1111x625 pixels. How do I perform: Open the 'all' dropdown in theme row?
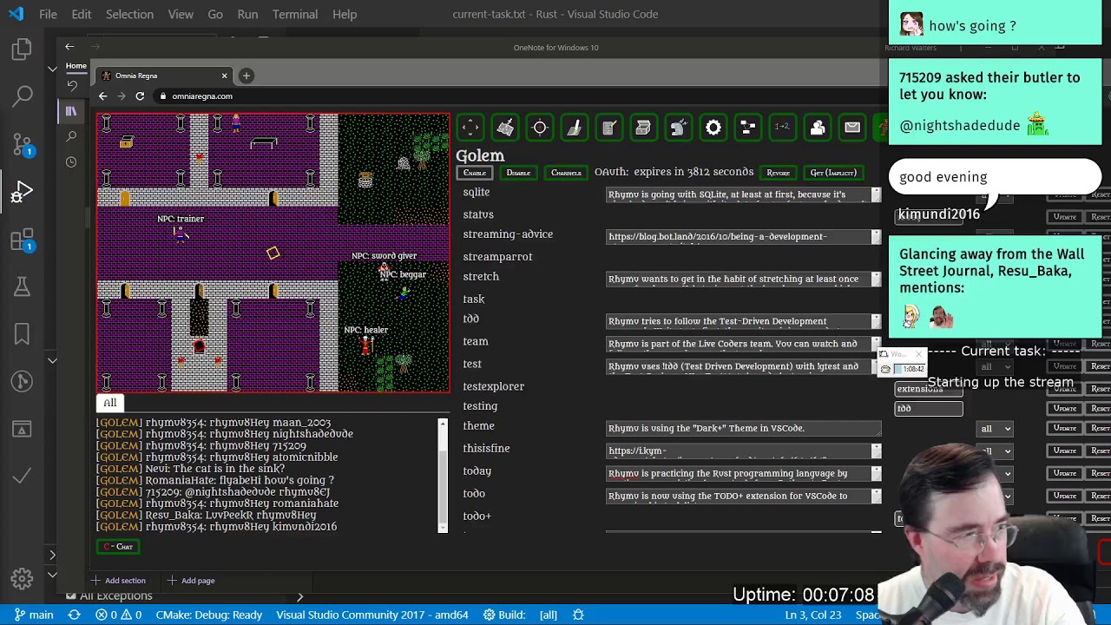tap(995, 429)
